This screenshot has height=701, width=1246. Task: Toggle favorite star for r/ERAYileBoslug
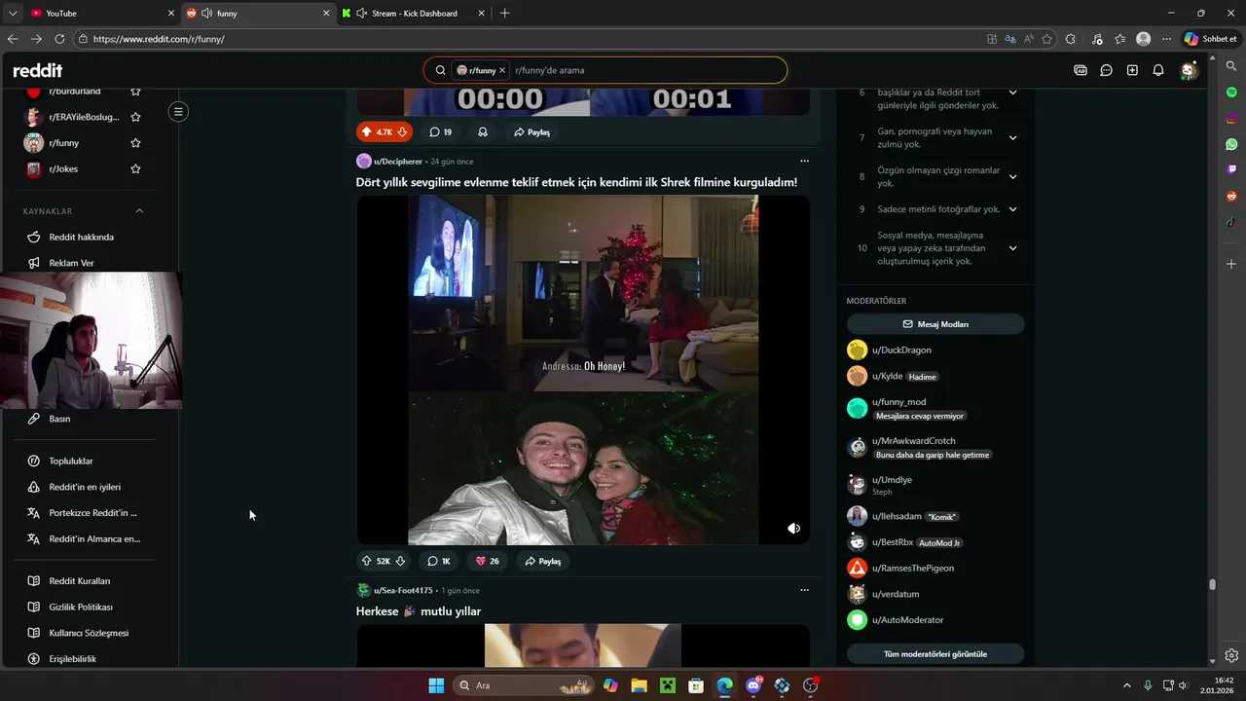[x=135, y=117]
